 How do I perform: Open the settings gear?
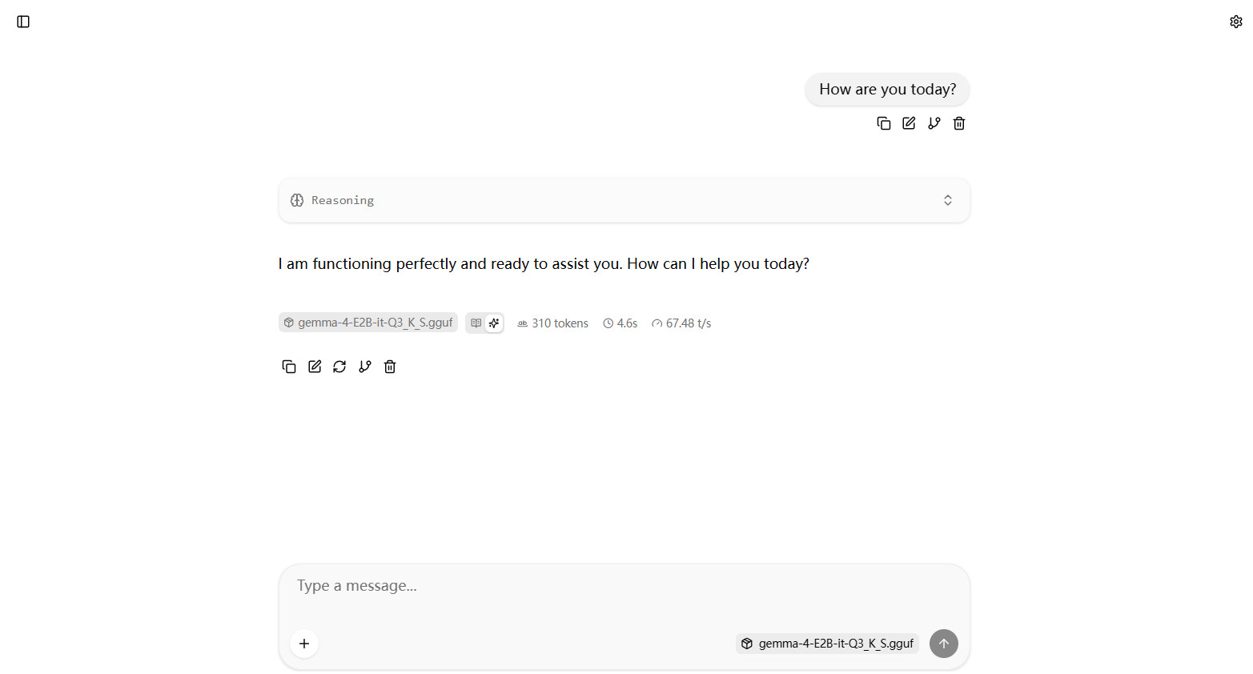tap(1235, 22)
